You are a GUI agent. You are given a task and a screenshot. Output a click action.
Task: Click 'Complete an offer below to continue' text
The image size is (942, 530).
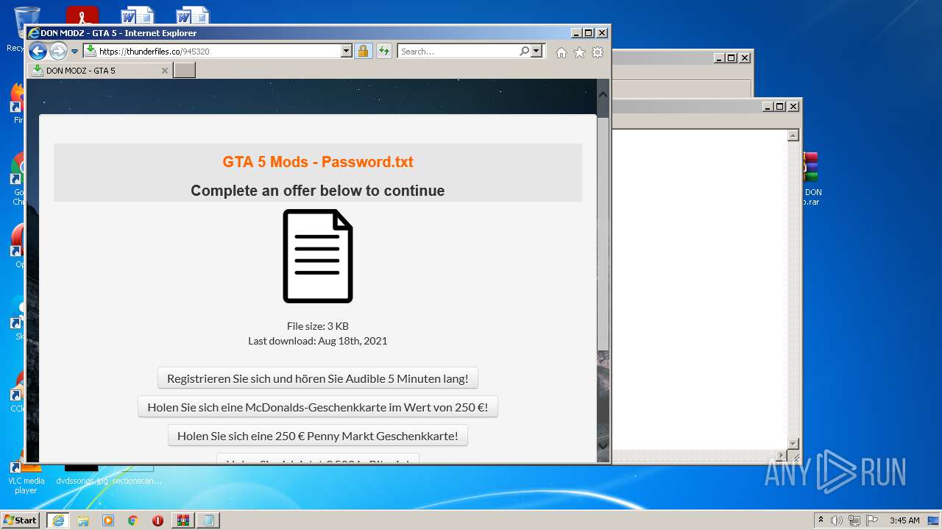[318, 191]
